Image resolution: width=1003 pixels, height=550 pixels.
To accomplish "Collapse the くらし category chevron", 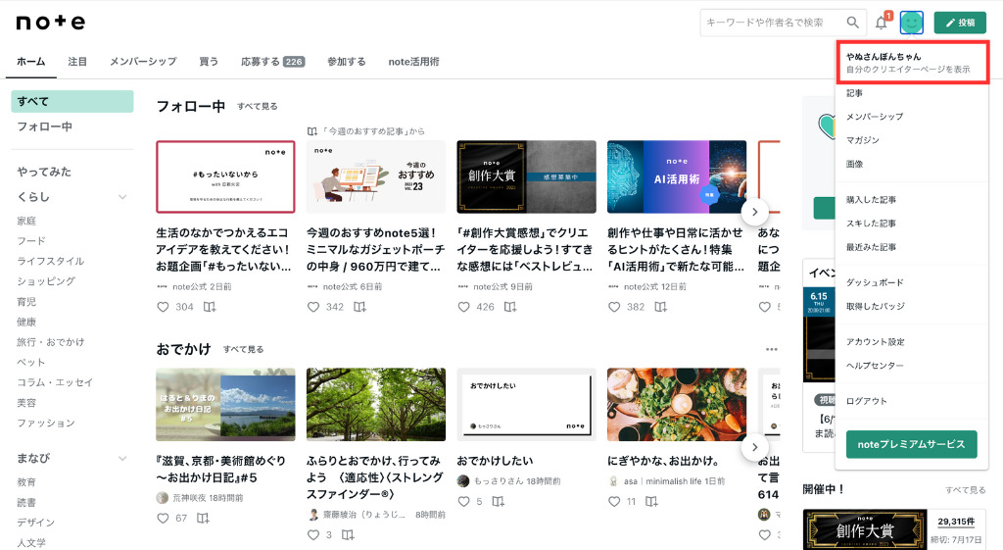I will (x=122, y=197).
